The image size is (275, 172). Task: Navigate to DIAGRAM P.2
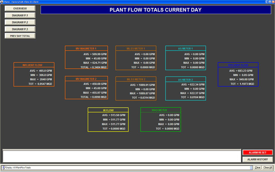(x=20, y=22)
